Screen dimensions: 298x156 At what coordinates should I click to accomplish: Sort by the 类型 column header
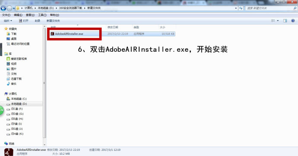(x=136, y=27)
